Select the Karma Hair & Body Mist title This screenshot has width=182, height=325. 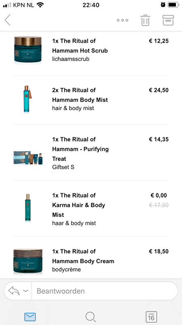pos(78,205)
